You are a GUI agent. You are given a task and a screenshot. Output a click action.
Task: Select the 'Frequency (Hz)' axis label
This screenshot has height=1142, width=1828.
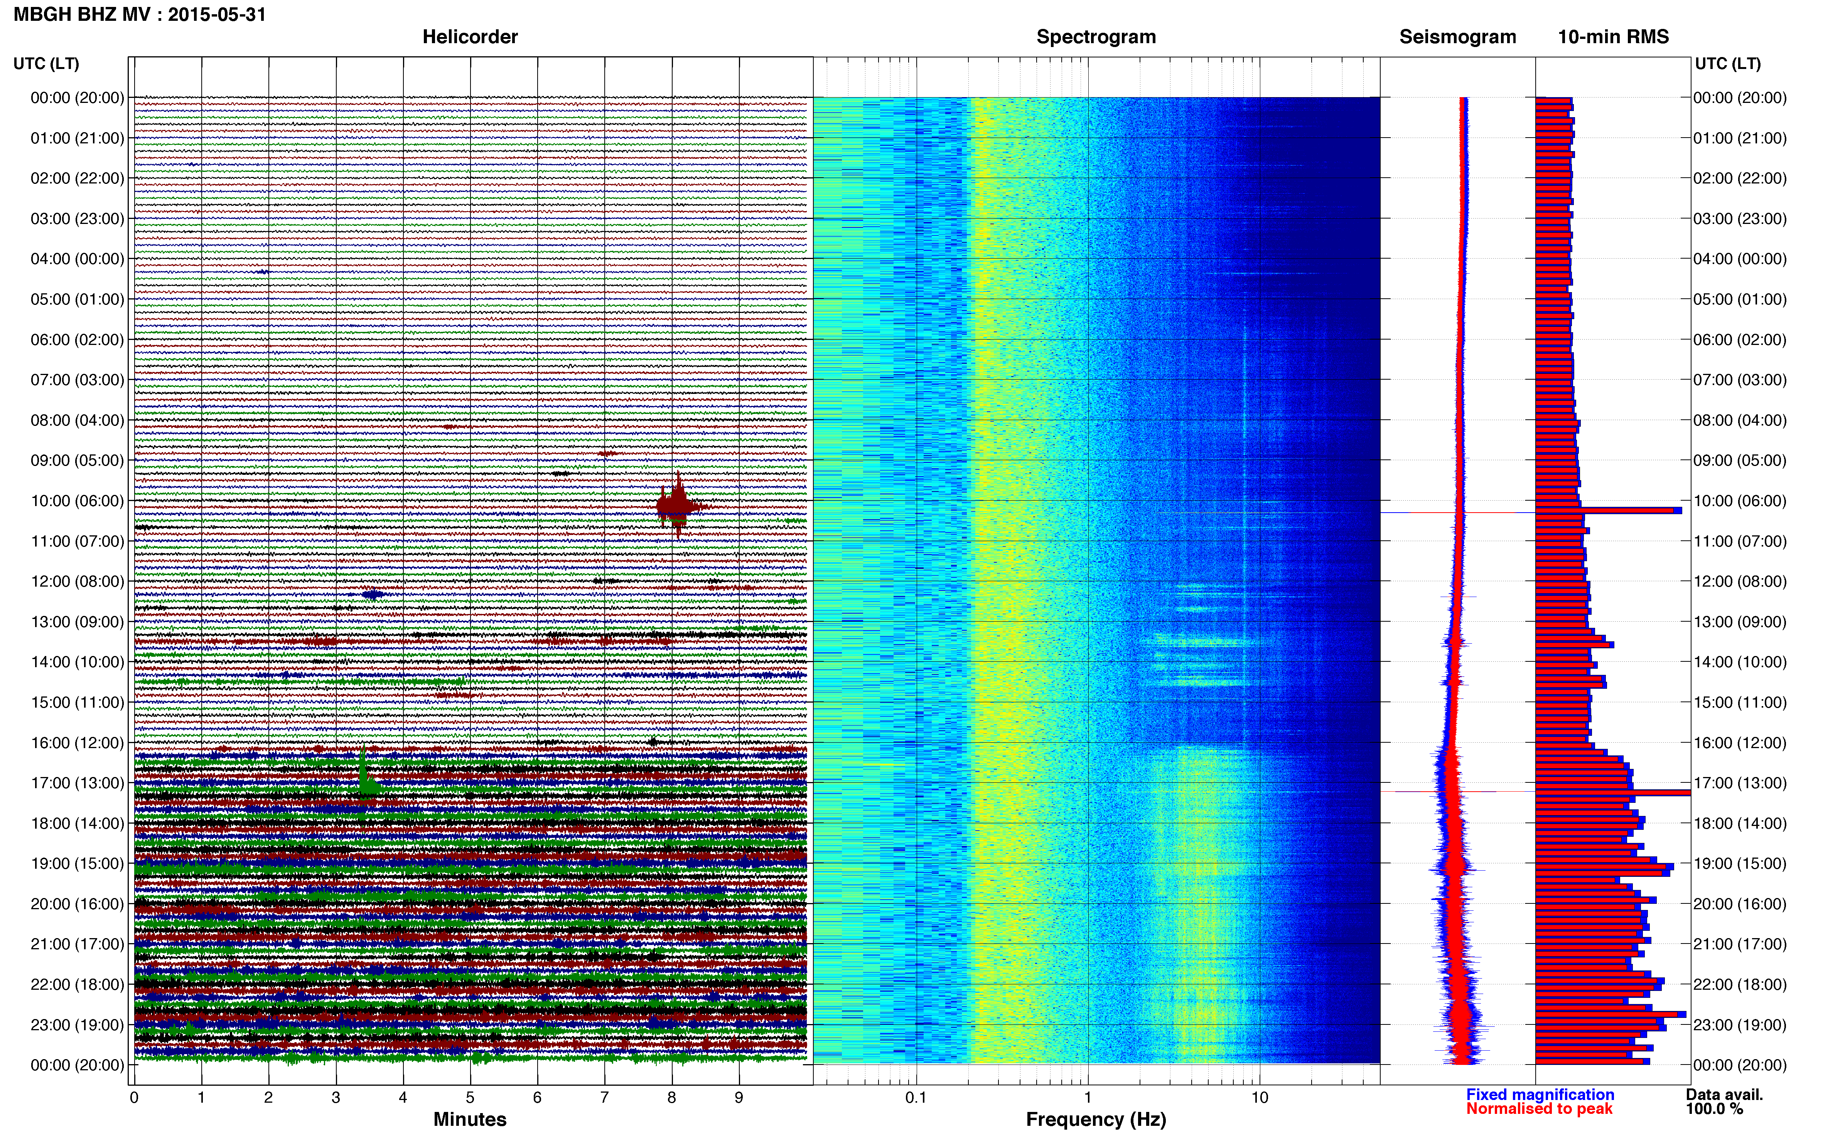pyautogui.click(x=1096, y=1119)
